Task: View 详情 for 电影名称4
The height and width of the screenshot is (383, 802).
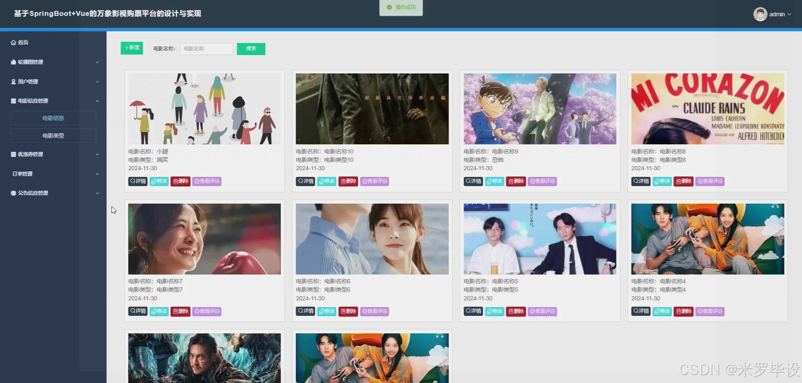Action: pos(641,311)
